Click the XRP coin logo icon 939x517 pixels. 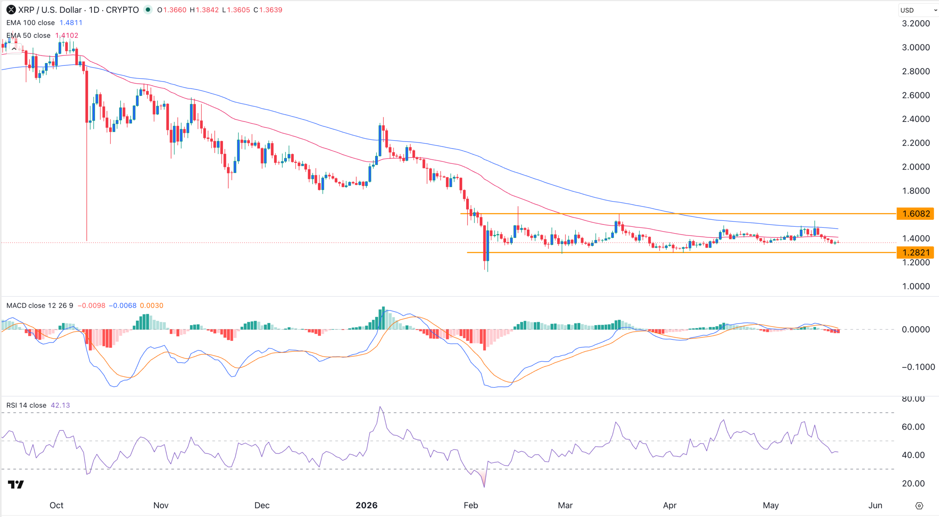point(11,10)
